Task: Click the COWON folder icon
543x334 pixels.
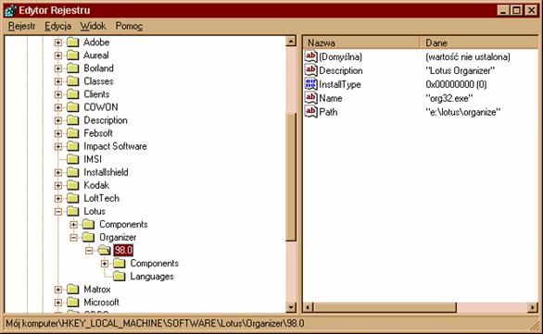Action: pyautogui.click(x=72, y=107)
